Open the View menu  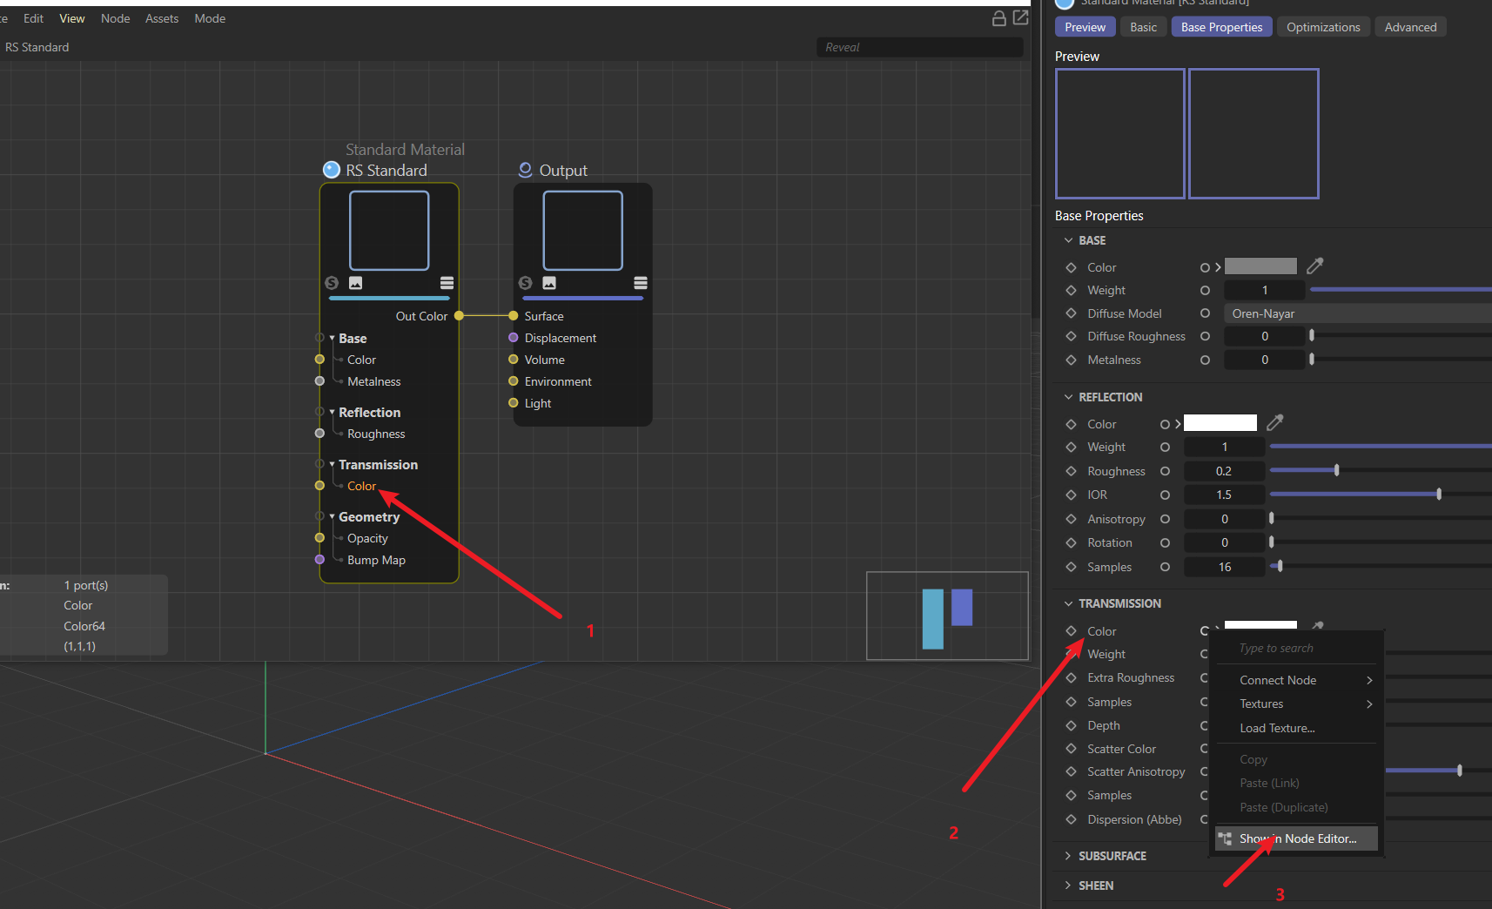(x=72, y=18)
